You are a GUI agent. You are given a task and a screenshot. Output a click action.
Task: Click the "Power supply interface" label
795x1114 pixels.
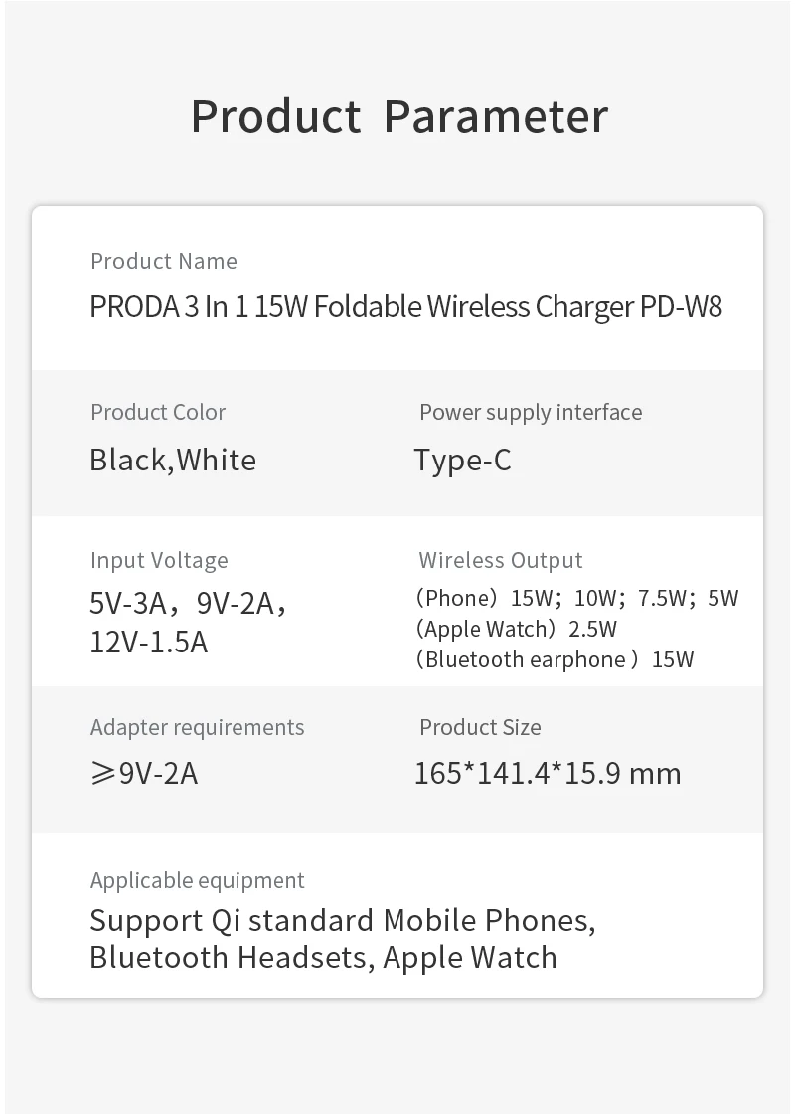click(x=531, y=412)
